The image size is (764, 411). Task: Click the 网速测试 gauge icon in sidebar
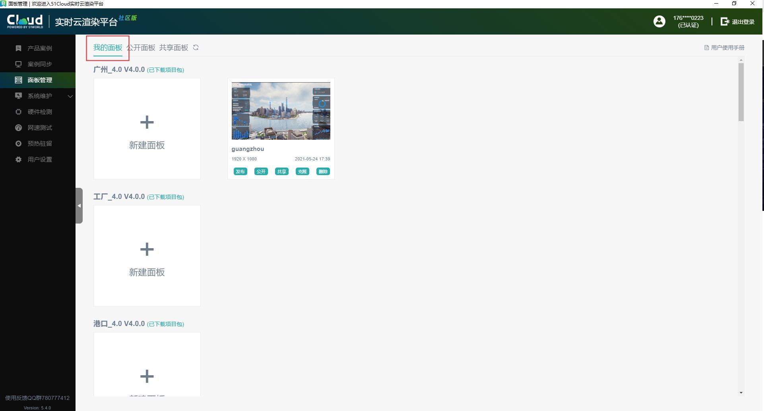pos(18,127)
